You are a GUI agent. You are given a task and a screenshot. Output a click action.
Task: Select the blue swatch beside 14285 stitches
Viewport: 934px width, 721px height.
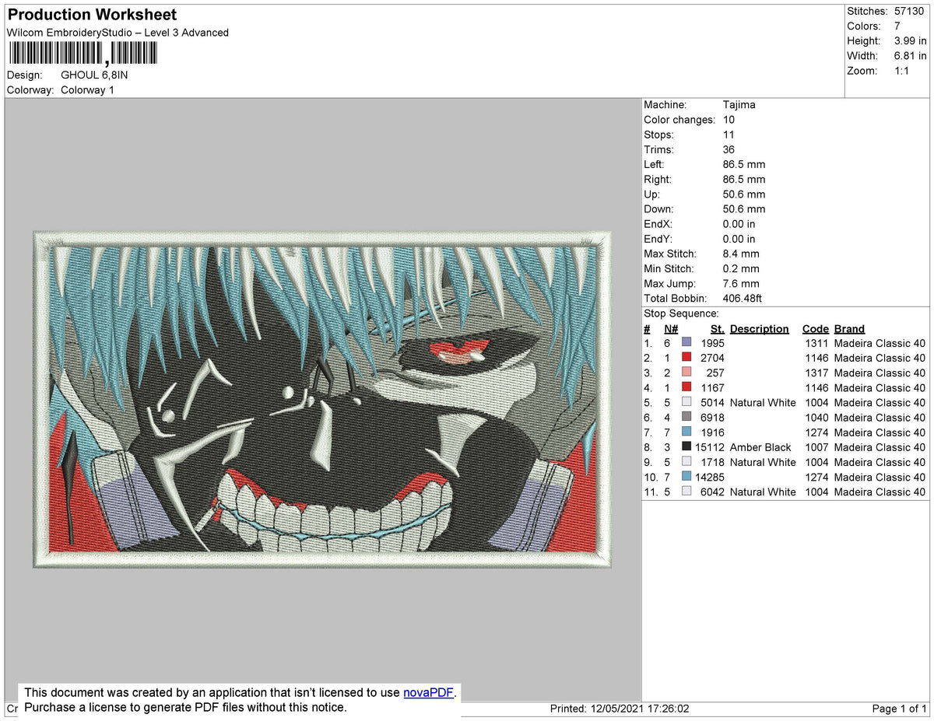[x=686, y=477]
